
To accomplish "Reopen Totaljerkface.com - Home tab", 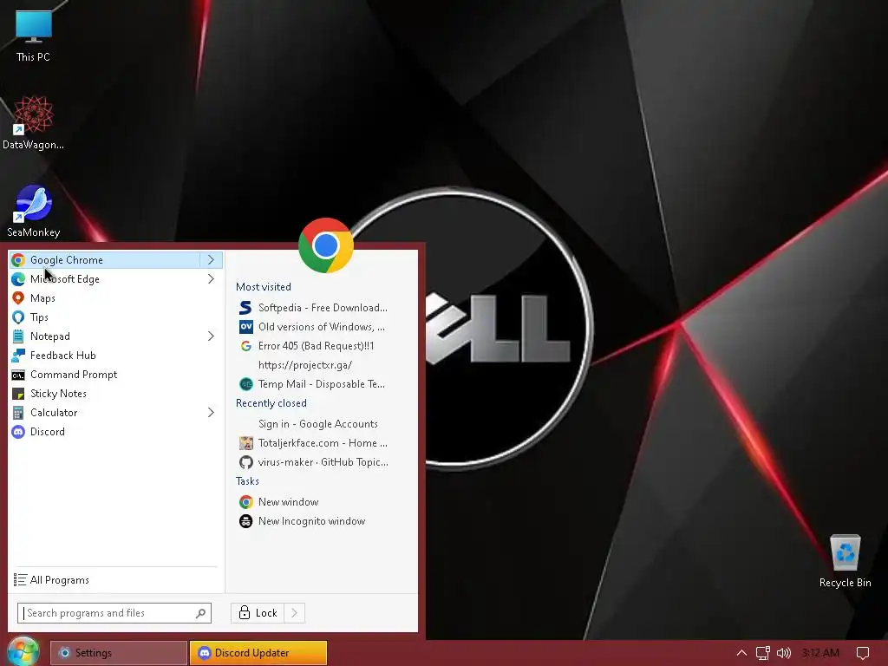I will coord(322,443).
